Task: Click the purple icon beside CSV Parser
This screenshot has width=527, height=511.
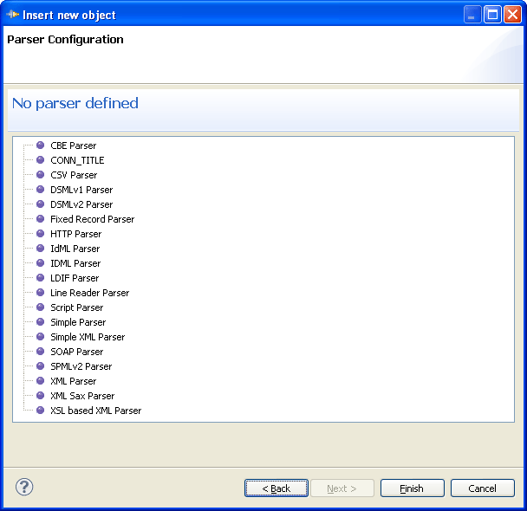Action: tap(41, 175)
